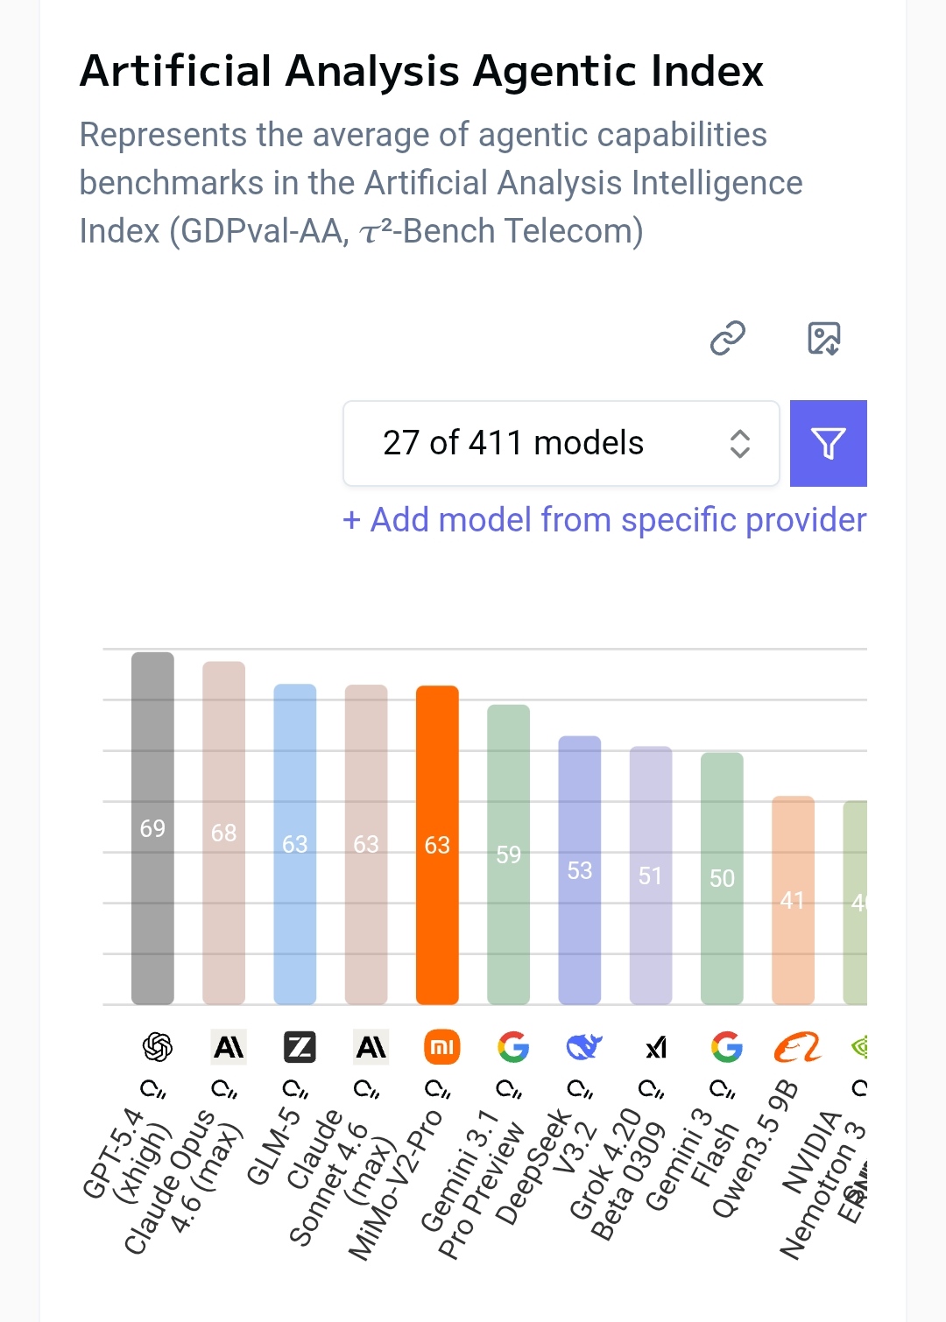Screen dimensions: 946x1322
Task: Click the DeepSeek V3.2 bar showing 53
Action: [x=580, y=870]
